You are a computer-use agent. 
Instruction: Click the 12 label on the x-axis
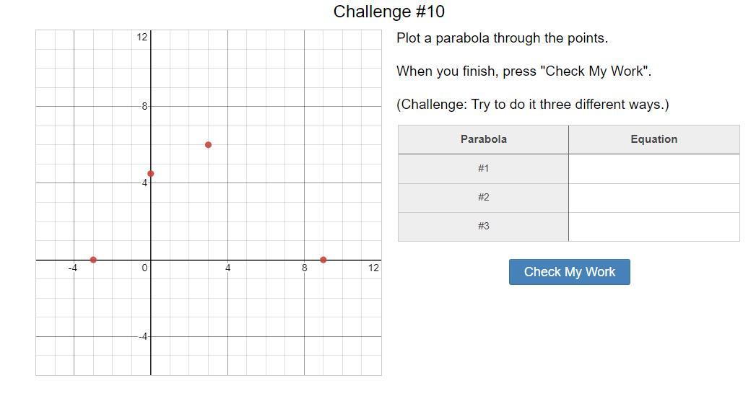pos(373,268)
